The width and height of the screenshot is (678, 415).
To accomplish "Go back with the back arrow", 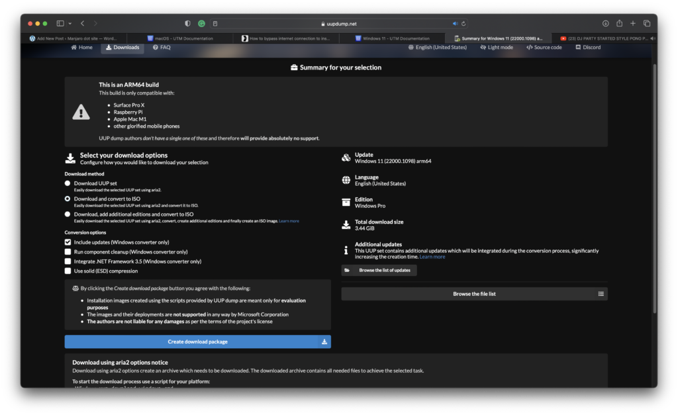I will coord(82,23).
